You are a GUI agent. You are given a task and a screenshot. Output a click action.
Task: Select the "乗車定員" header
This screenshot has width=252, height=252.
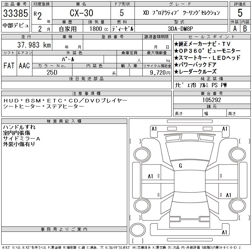pos(129,53)
